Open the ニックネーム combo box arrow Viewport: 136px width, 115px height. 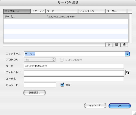point(127,54)
